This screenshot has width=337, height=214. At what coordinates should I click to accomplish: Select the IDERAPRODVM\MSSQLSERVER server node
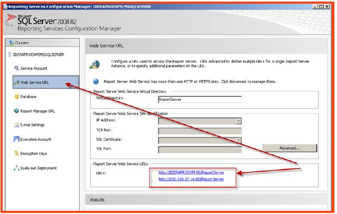point(39,55)
